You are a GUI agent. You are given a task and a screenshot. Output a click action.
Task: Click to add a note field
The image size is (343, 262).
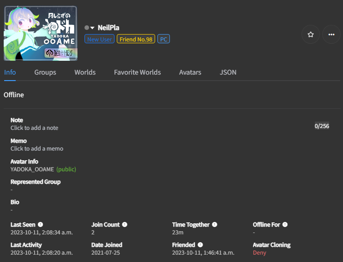pos(35,128)
